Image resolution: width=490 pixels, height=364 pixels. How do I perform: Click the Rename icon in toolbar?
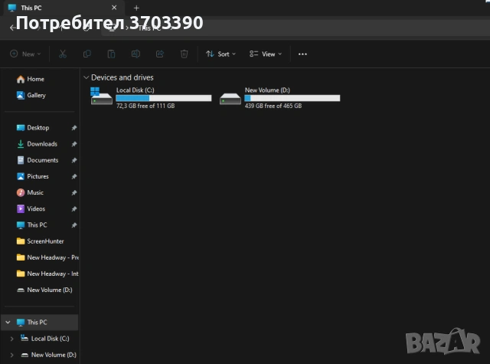click(x=136, y=54)
